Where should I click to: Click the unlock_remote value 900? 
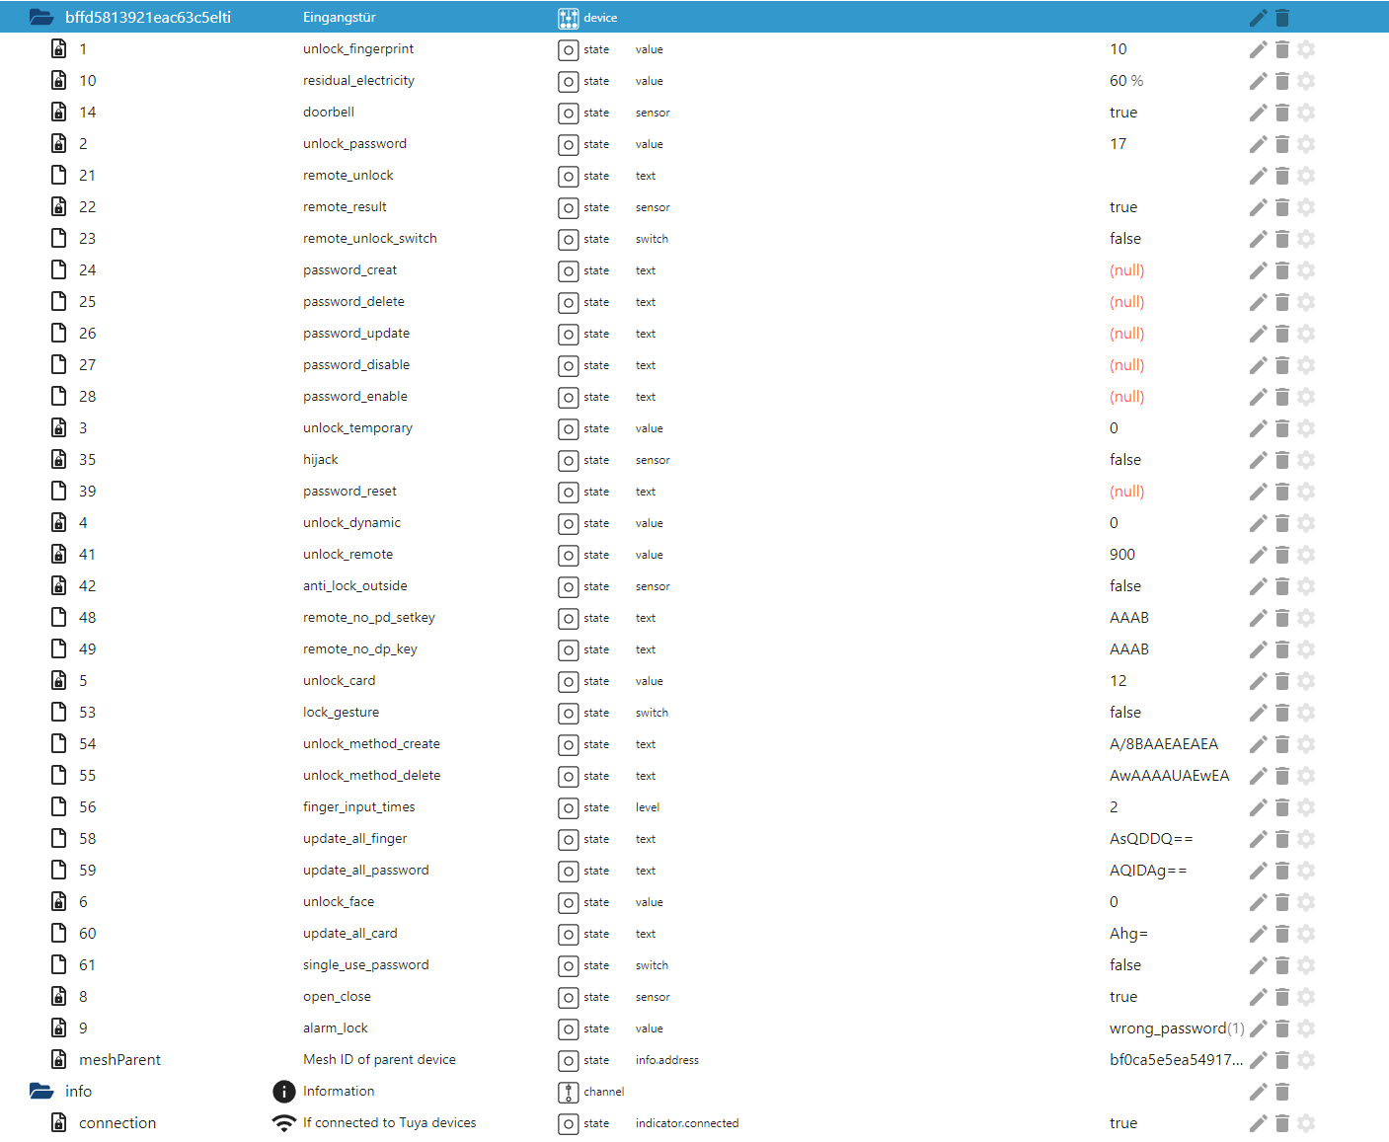point(1122,555)
